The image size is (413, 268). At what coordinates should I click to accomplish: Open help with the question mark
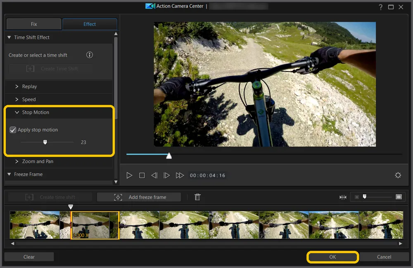381,7
